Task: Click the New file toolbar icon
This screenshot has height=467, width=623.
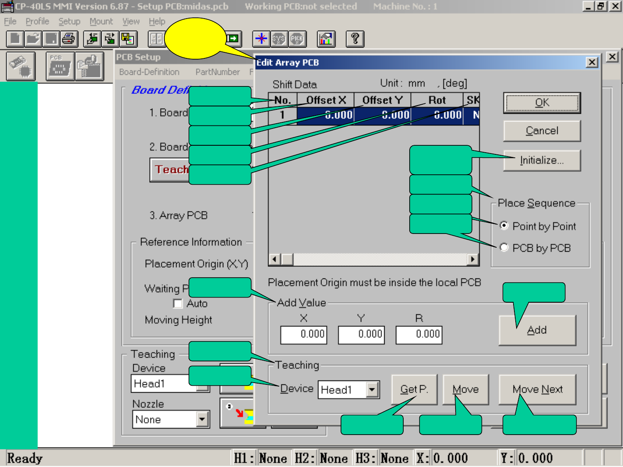Action: (15, 39)
